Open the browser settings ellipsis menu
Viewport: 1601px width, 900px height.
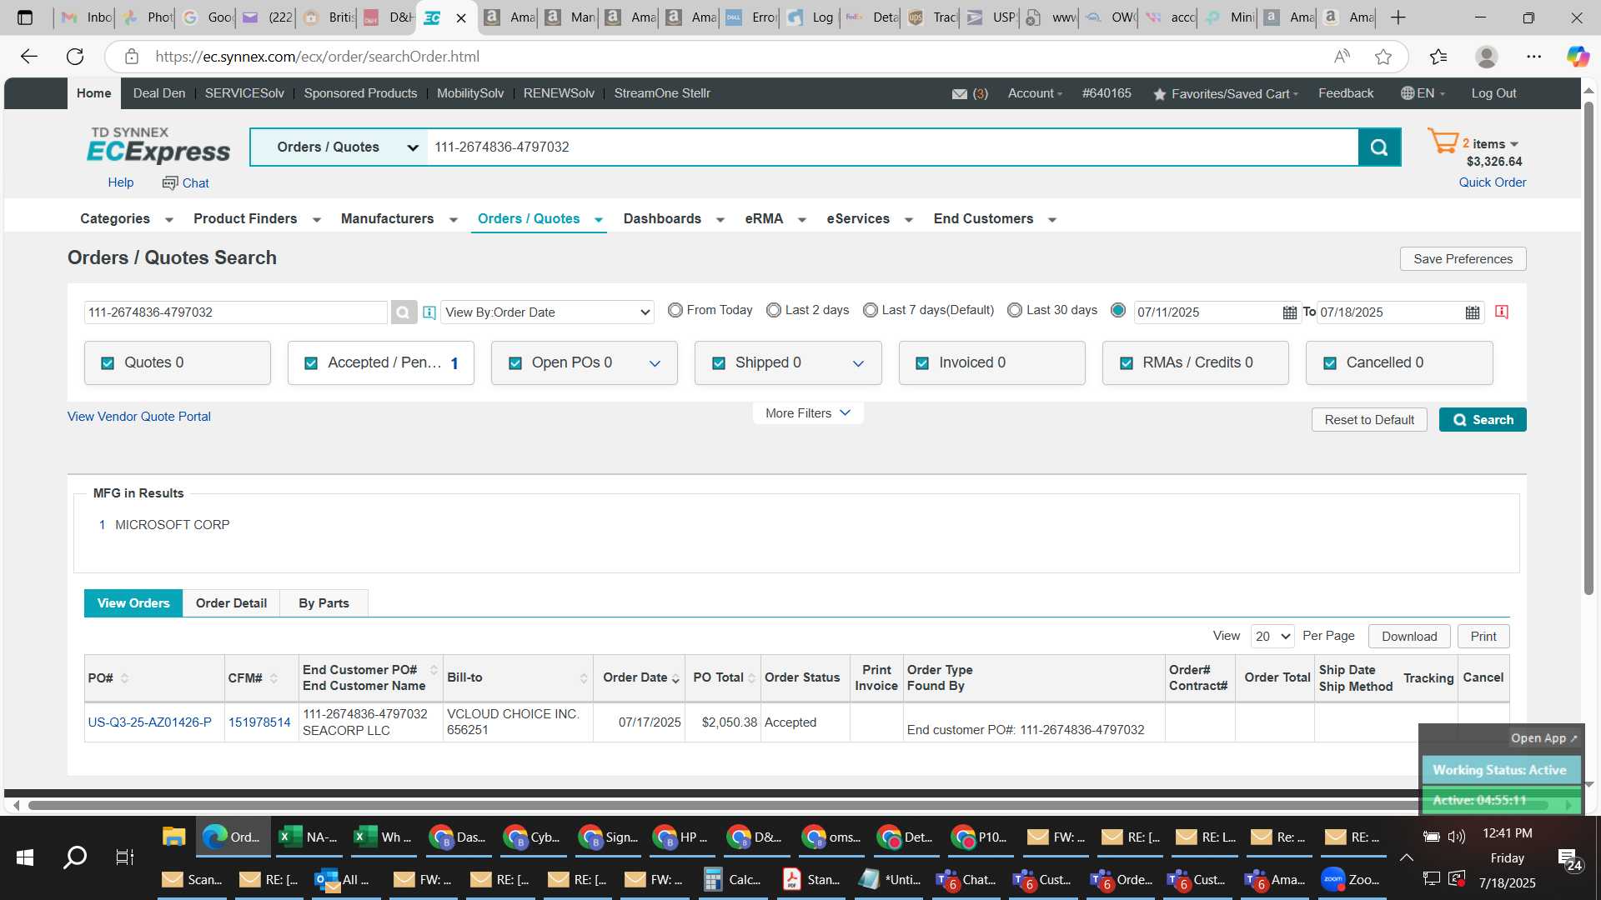tap(1533, 57)
